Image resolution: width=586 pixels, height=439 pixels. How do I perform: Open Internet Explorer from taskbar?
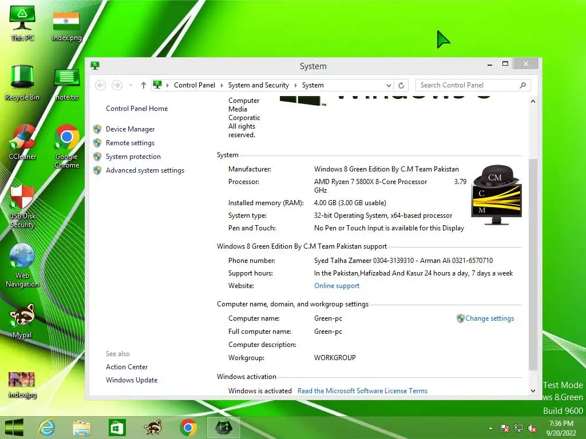click(46, 428)
